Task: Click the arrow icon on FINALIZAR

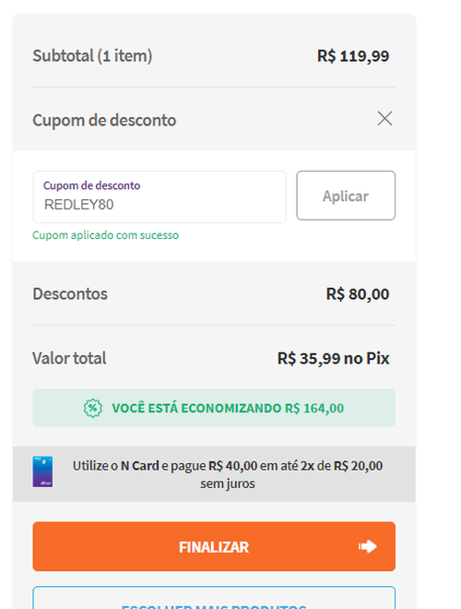Action: (367, 546)
